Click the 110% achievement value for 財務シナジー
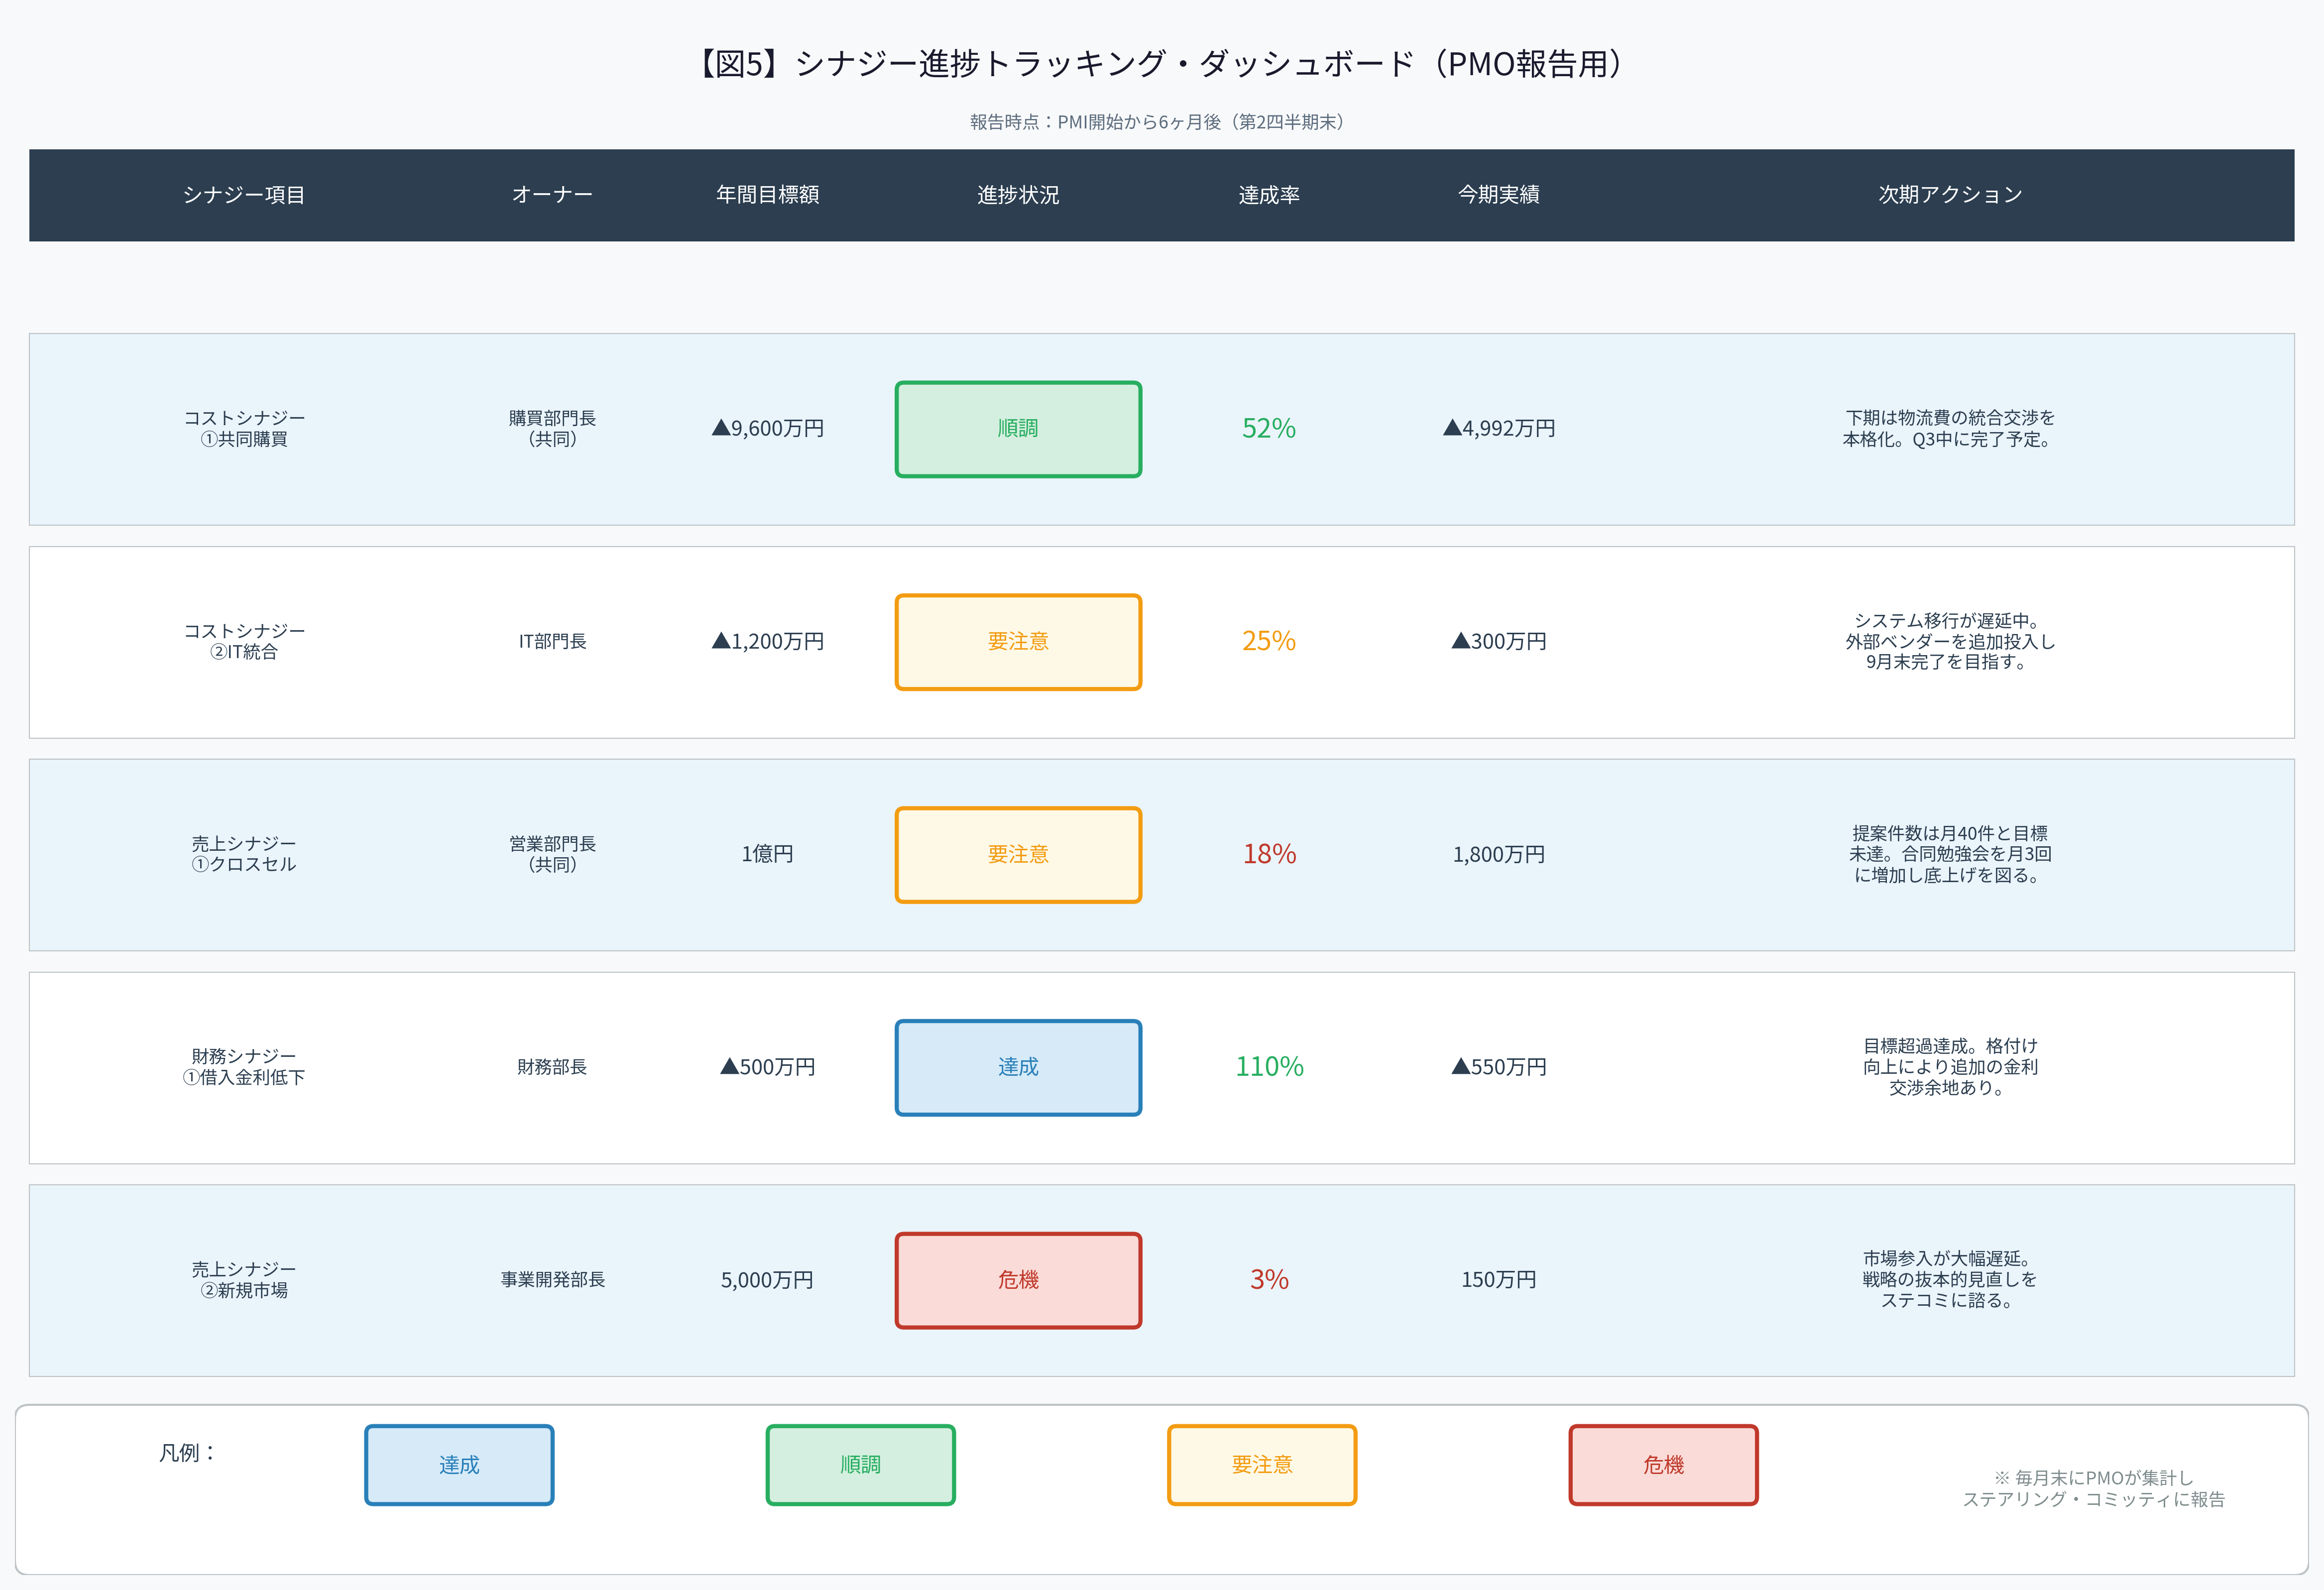This screenshot has height=1590, width=2324. pyautogui.click(x=1268, y=1067)
